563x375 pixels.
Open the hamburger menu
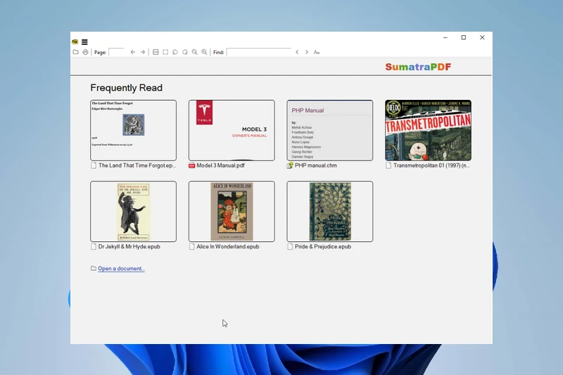pos(84,42)
